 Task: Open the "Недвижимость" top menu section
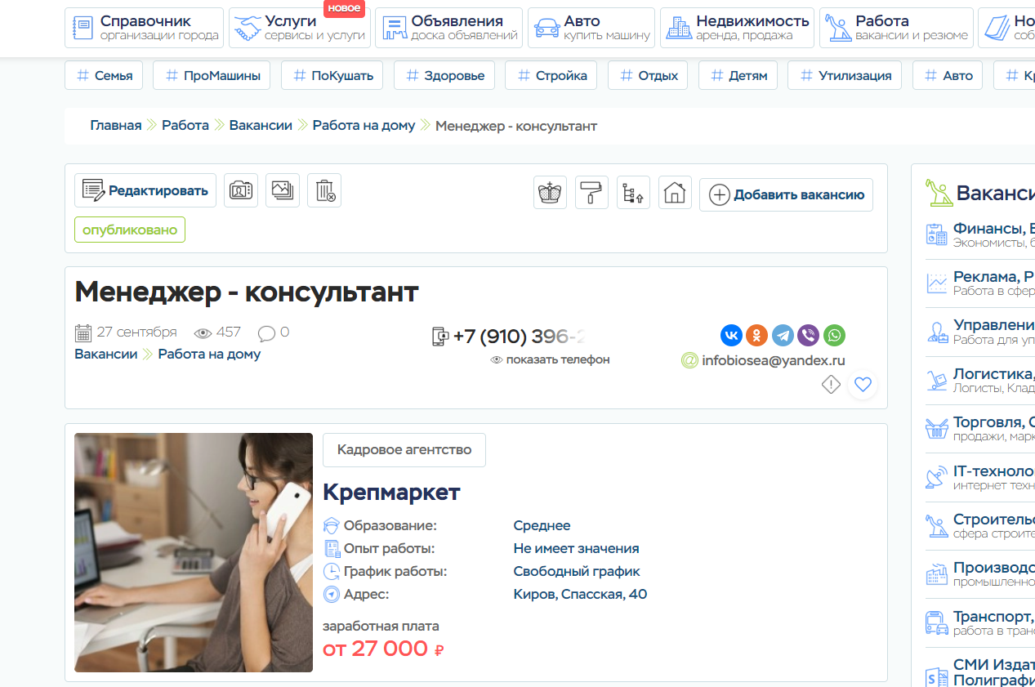[x=736, y=28]
